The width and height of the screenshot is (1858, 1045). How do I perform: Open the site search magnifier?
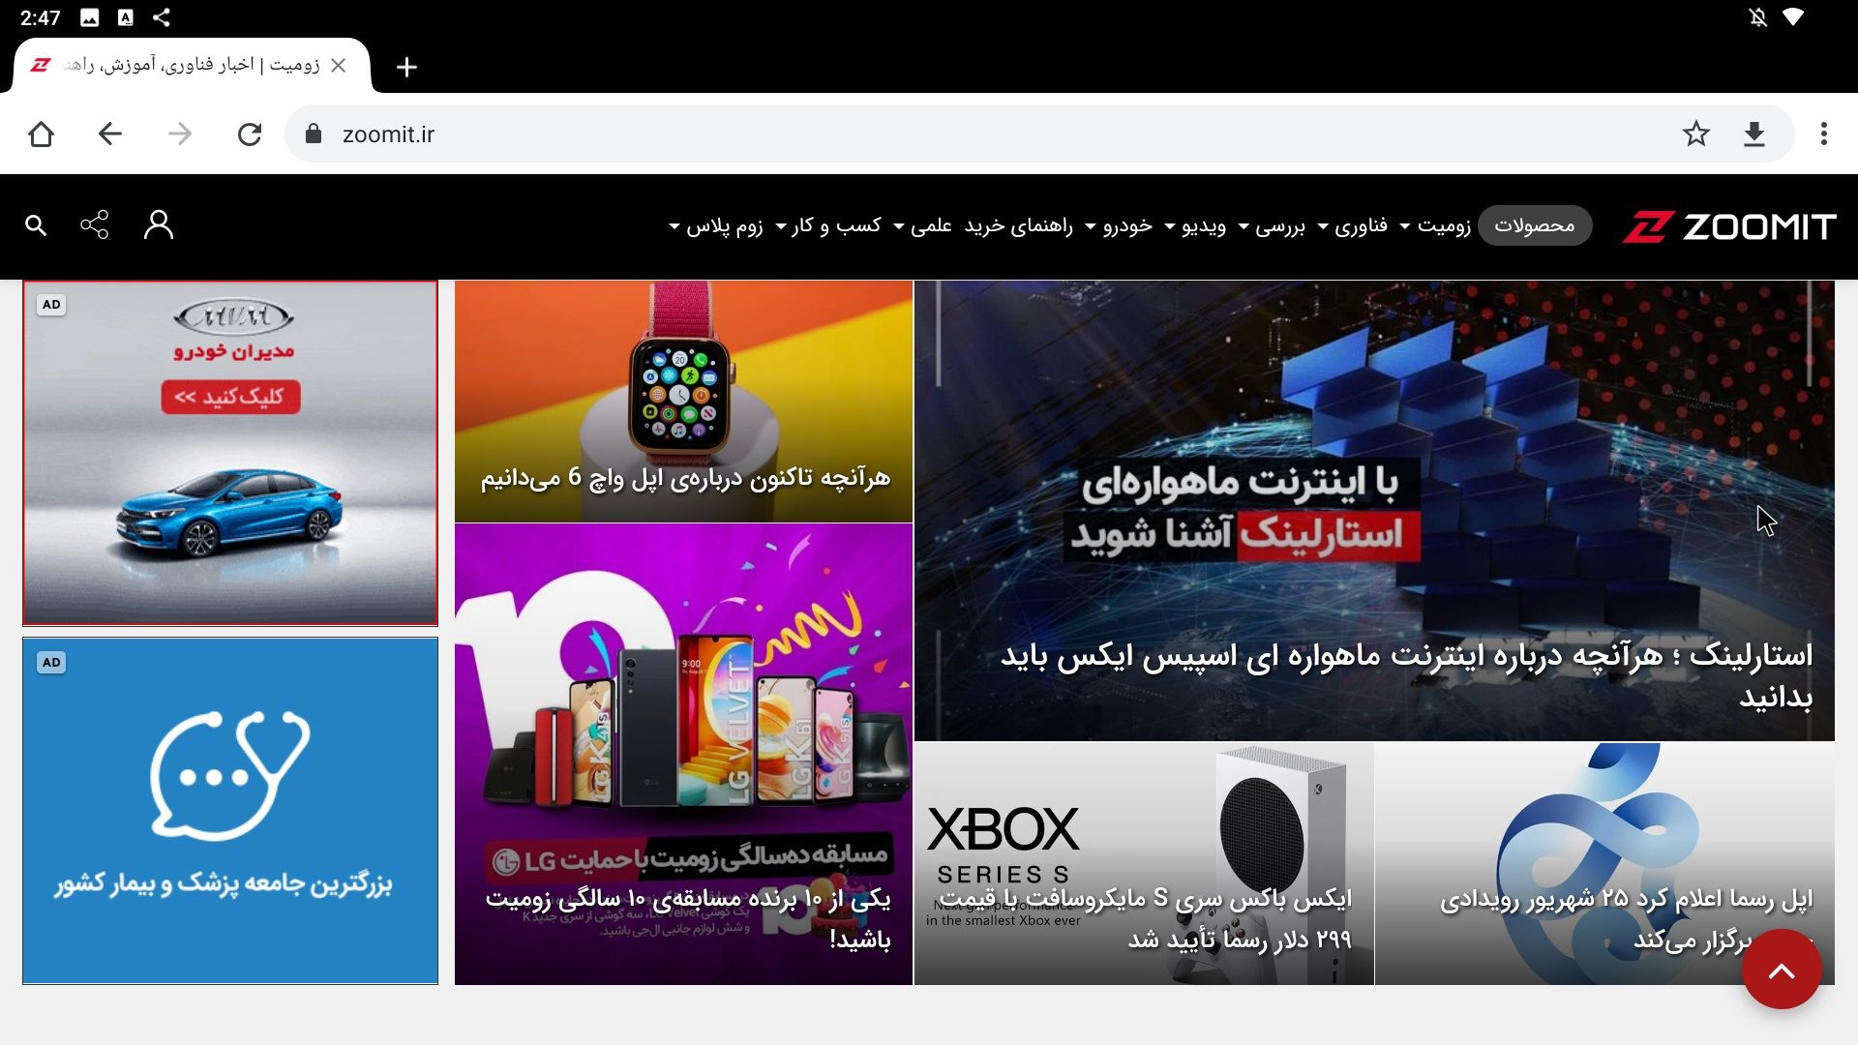(x=36, y=225)
